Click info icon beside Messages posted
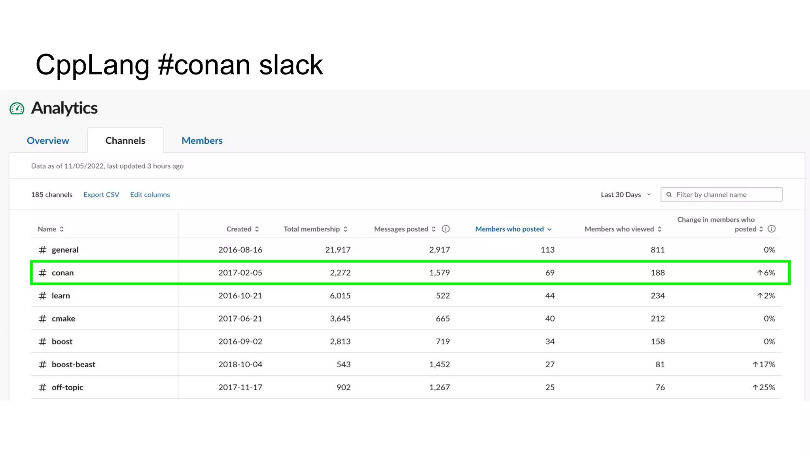The height and width of the screenshot is (456, 810). [446, 229]
